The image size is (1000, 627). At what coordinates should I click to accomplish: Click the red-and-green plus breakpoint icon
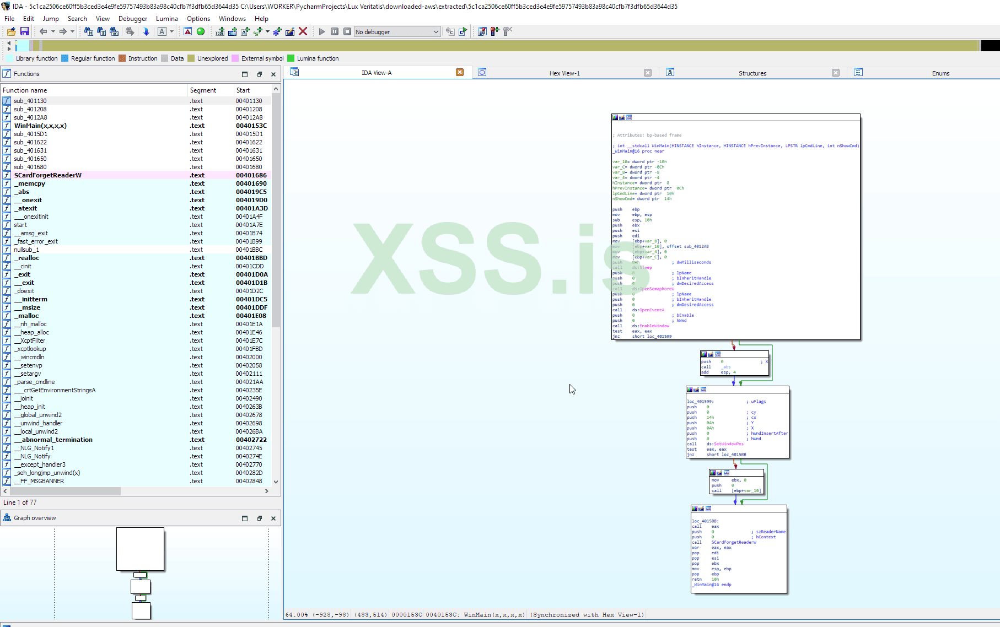(495, 31)
